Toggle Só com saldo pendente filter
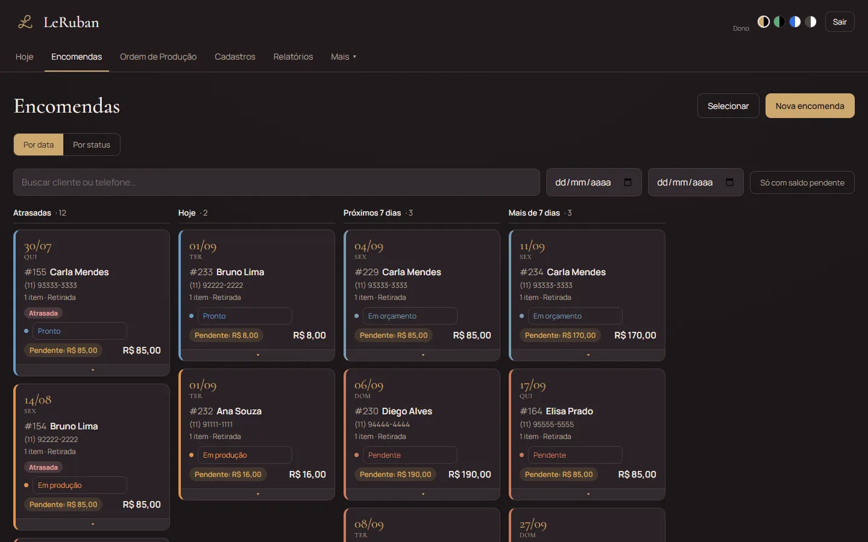The image size is (868, 542). pyautogui.click(x=802, y=182)
